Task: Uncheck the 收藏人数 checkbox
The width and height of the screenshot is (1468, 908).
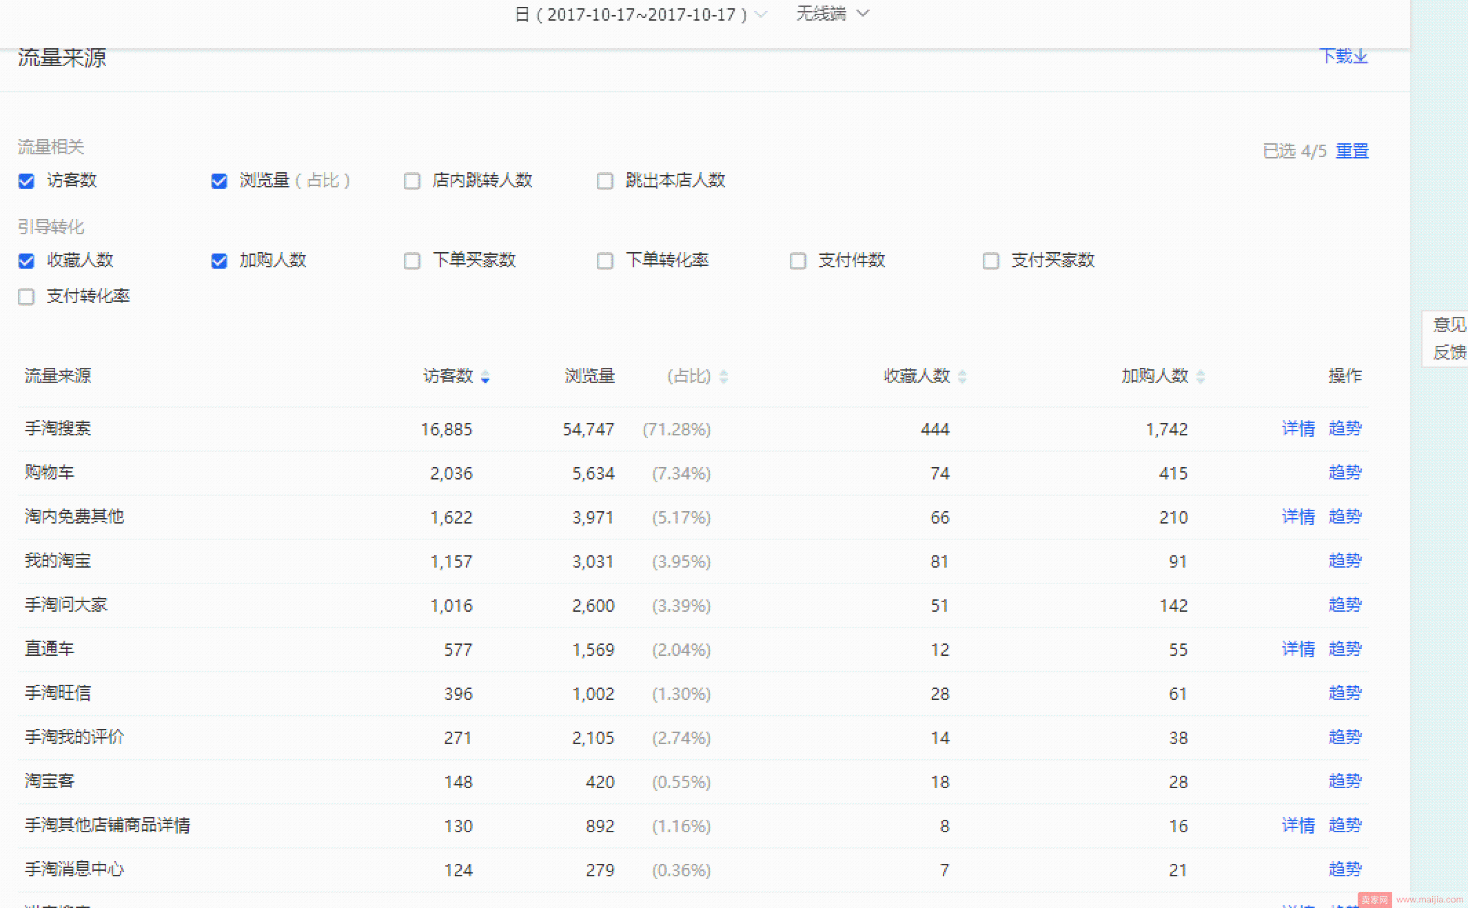Action: coord(26,261)
